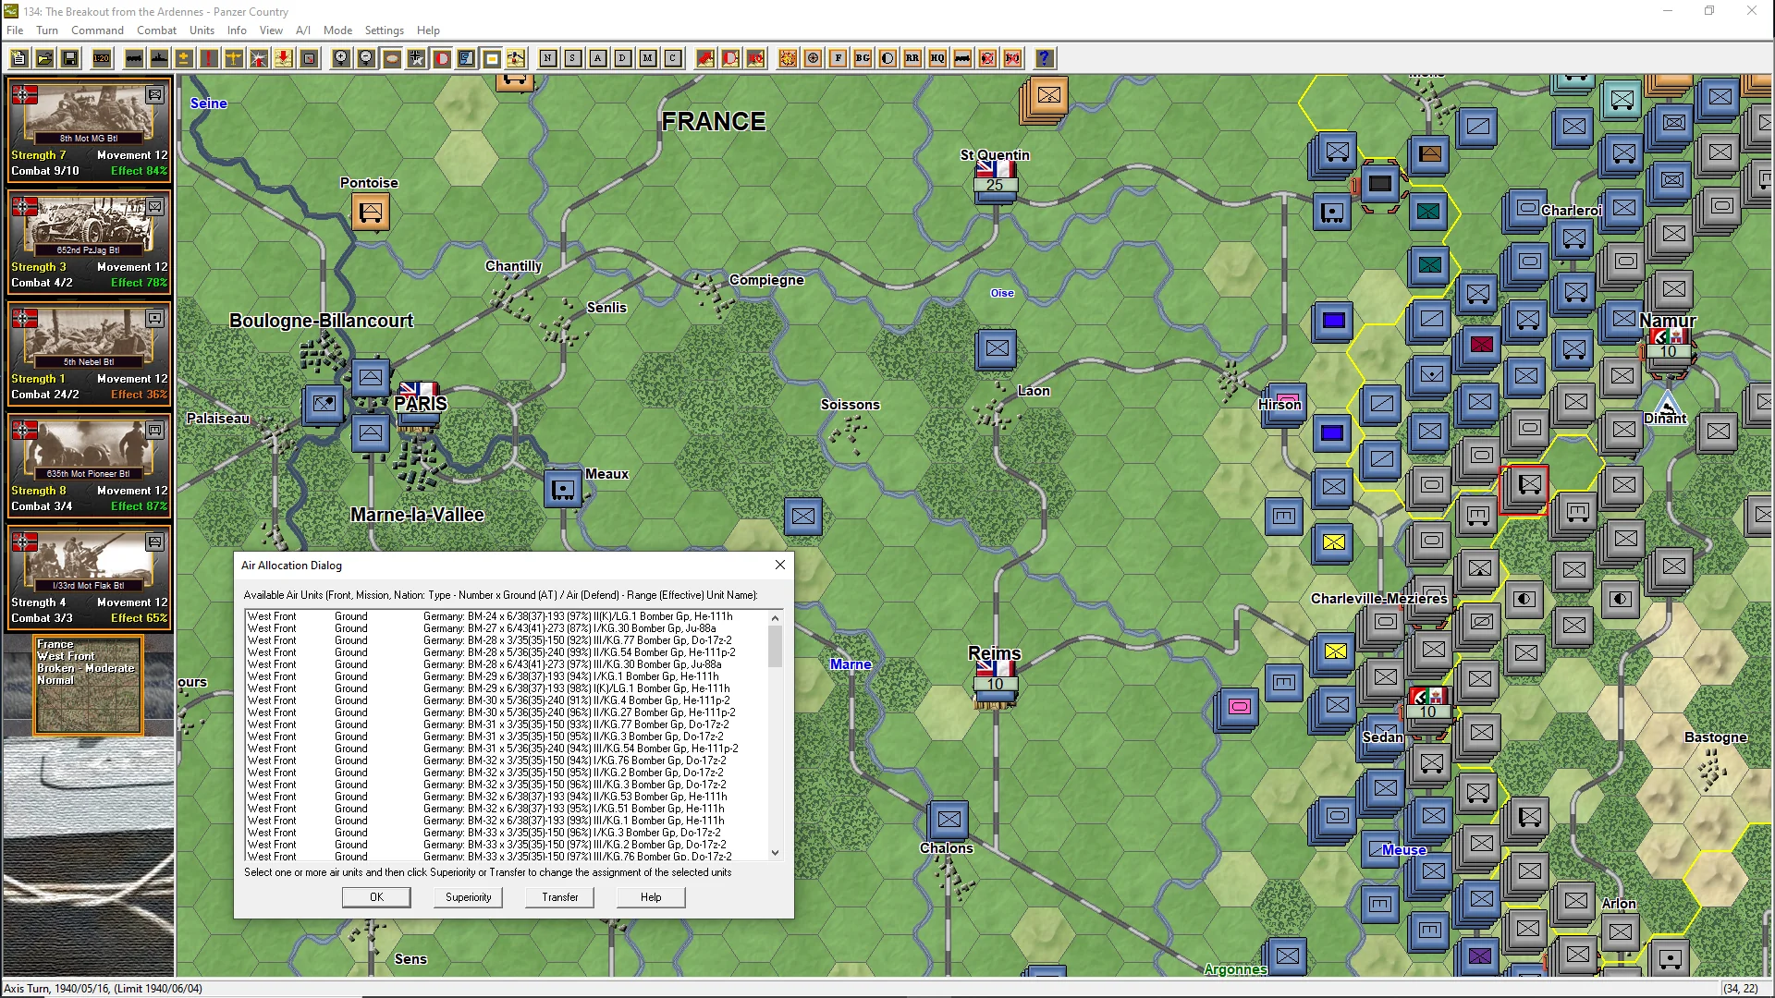Click the compass wheel highlight icon

pyautogui.click(x=813, y=58)
